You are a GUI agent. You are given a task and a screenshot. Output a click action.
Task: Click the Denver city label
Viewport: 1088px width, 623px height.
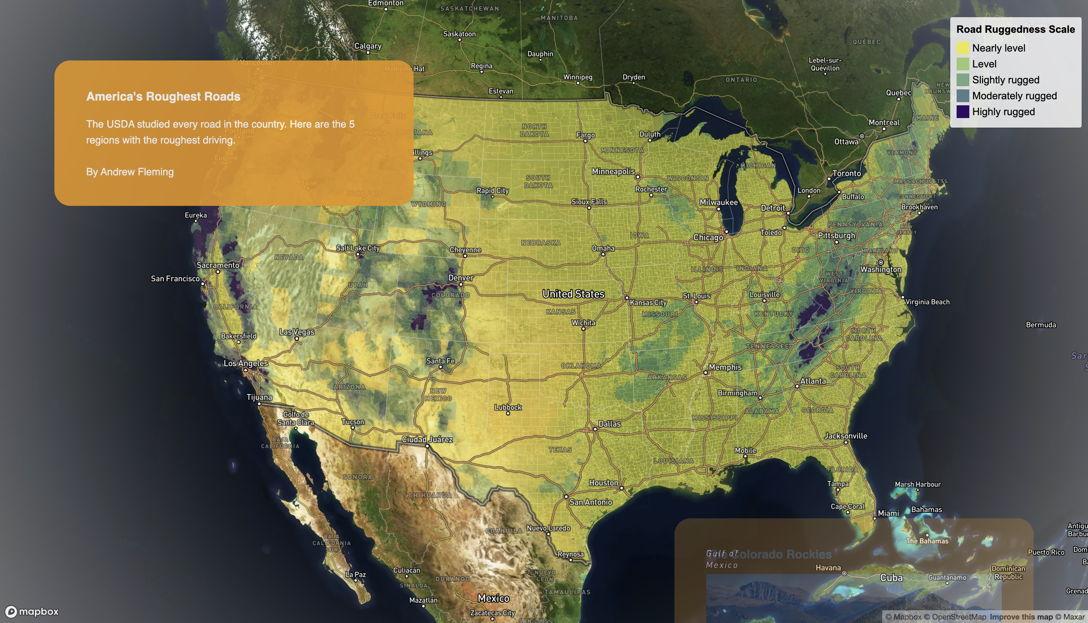(x=461, y=278)
